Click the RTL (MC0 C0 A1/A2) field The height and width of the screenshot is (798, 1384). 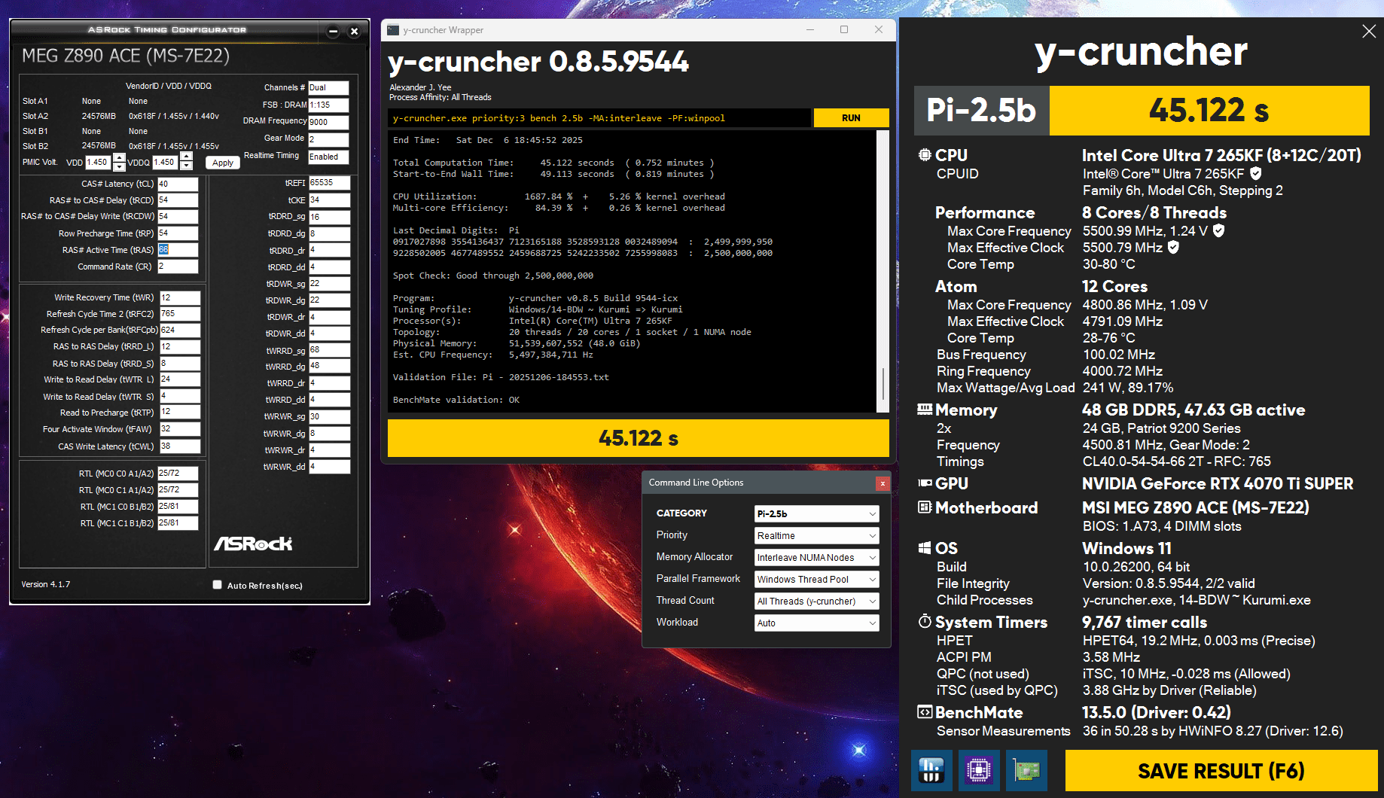(178, 474)
